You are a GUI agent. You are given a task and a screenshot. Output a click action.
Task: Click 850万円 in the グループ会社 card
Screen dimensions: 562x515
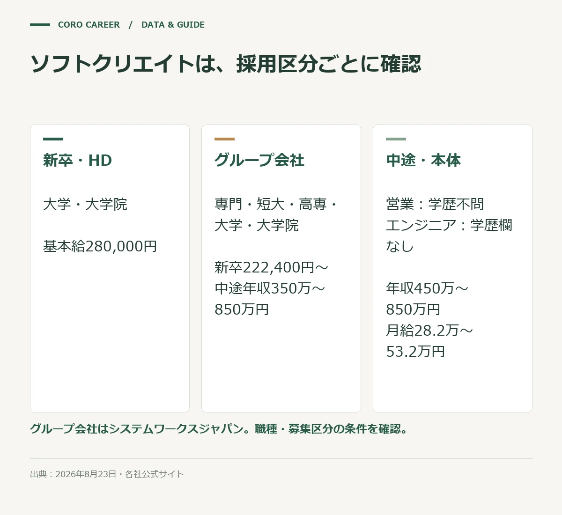coord(242,309)
